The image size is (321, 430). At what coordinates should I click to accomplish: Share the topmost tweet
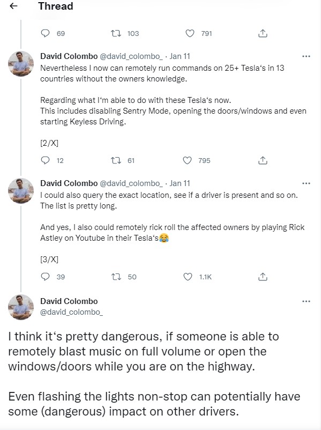pyautogui.click(x=262, y=33)
